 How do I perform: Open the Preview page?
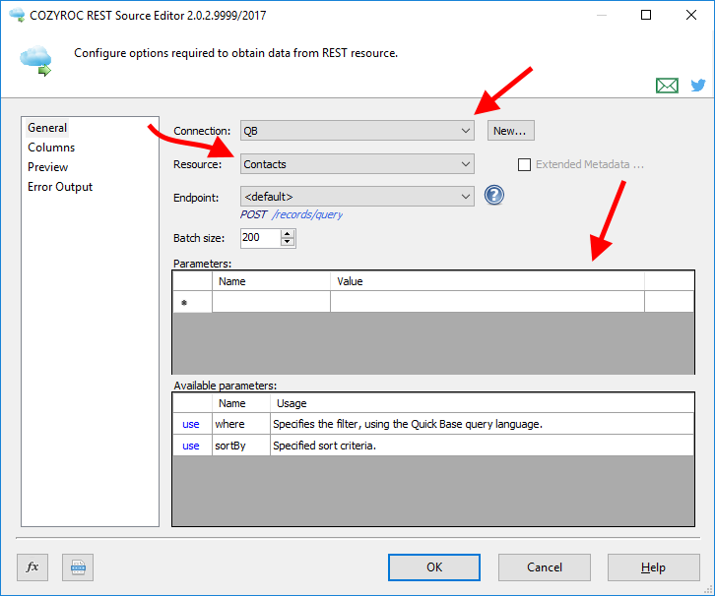(x=48, y=167)
